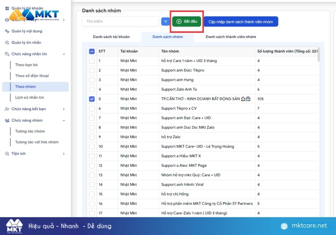
Task: Expand the Chức năng kết bạn chevron
Action: [x=63, y=109]
